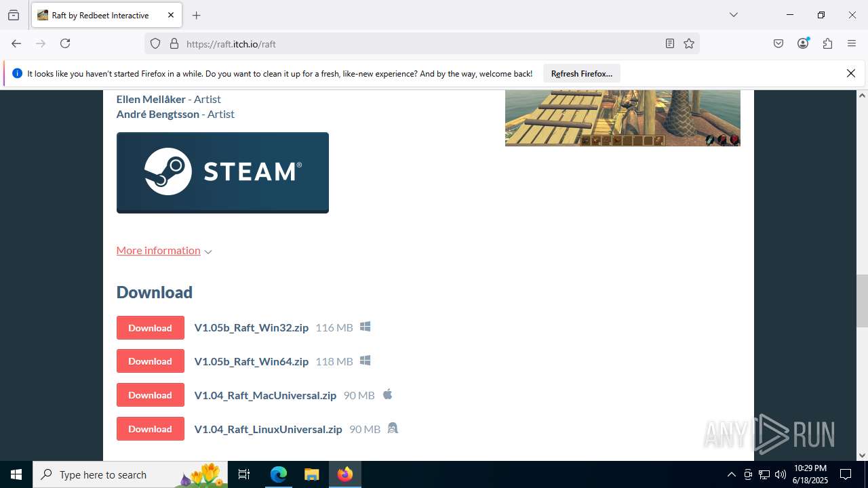The image size is (868, 488).
Task: Toggle reader view icon
Action: [x=670, y=43]
